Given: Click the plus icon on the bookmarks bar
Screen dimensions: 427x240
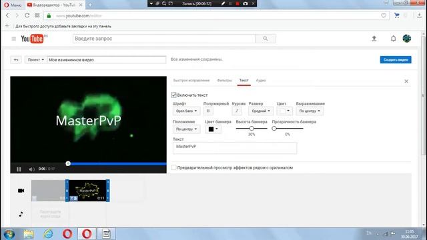Looking at the screenshot, I should 7,26.
